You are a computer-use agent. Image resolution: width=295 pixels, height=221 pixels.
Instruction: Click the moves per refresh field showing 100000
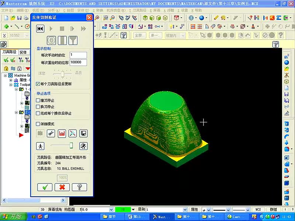point(78,63)
